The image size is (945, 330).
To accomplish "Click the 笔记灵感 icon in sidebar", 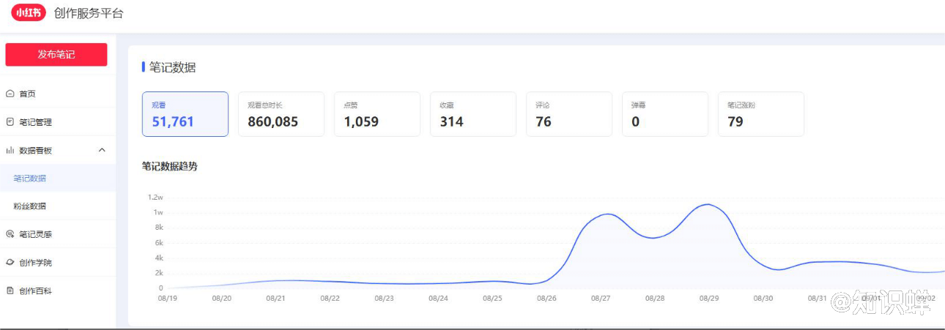I will (10, 234).
